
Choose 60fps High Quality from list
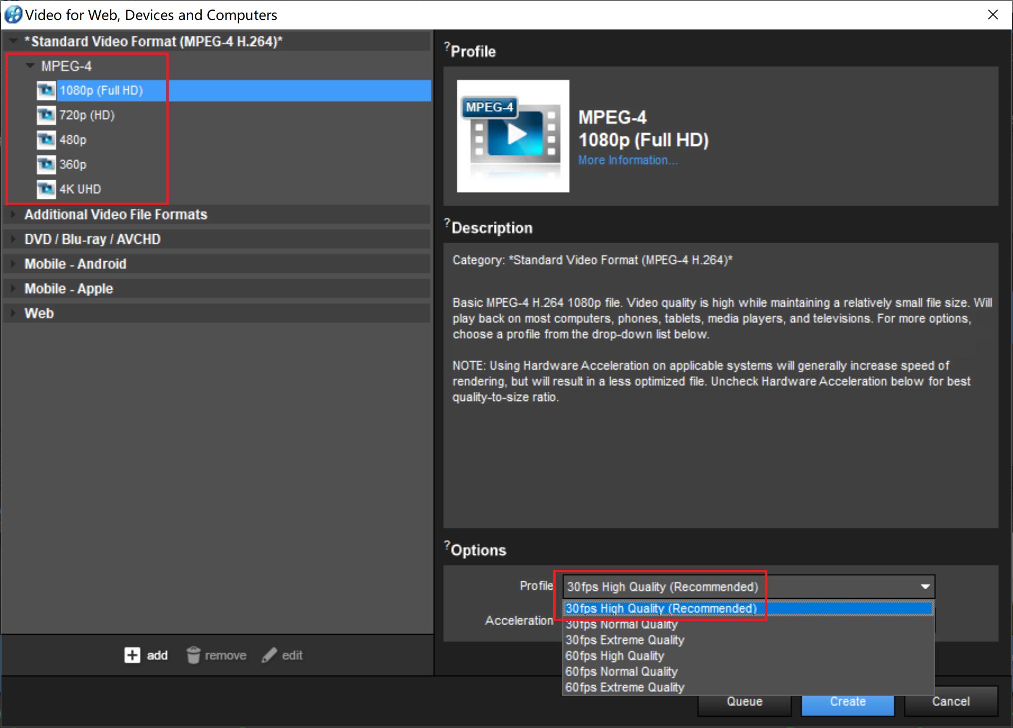pyautogui.click(x=615, y=656)
